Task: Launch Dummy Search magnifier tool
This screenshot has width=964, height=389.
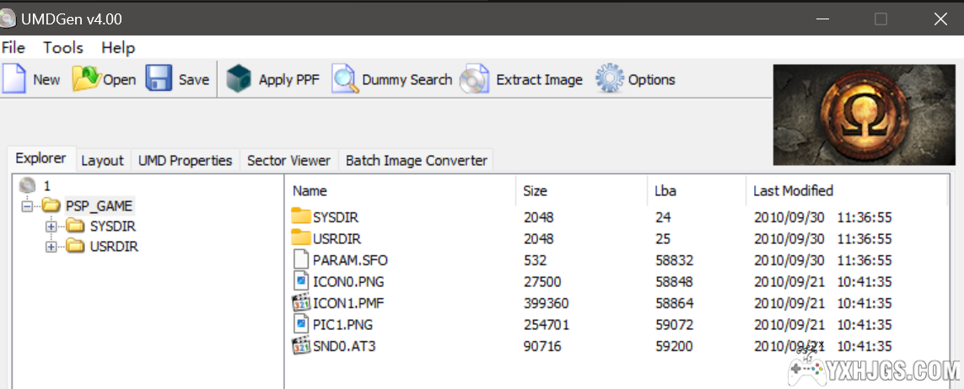Action: tap(345, 79)
